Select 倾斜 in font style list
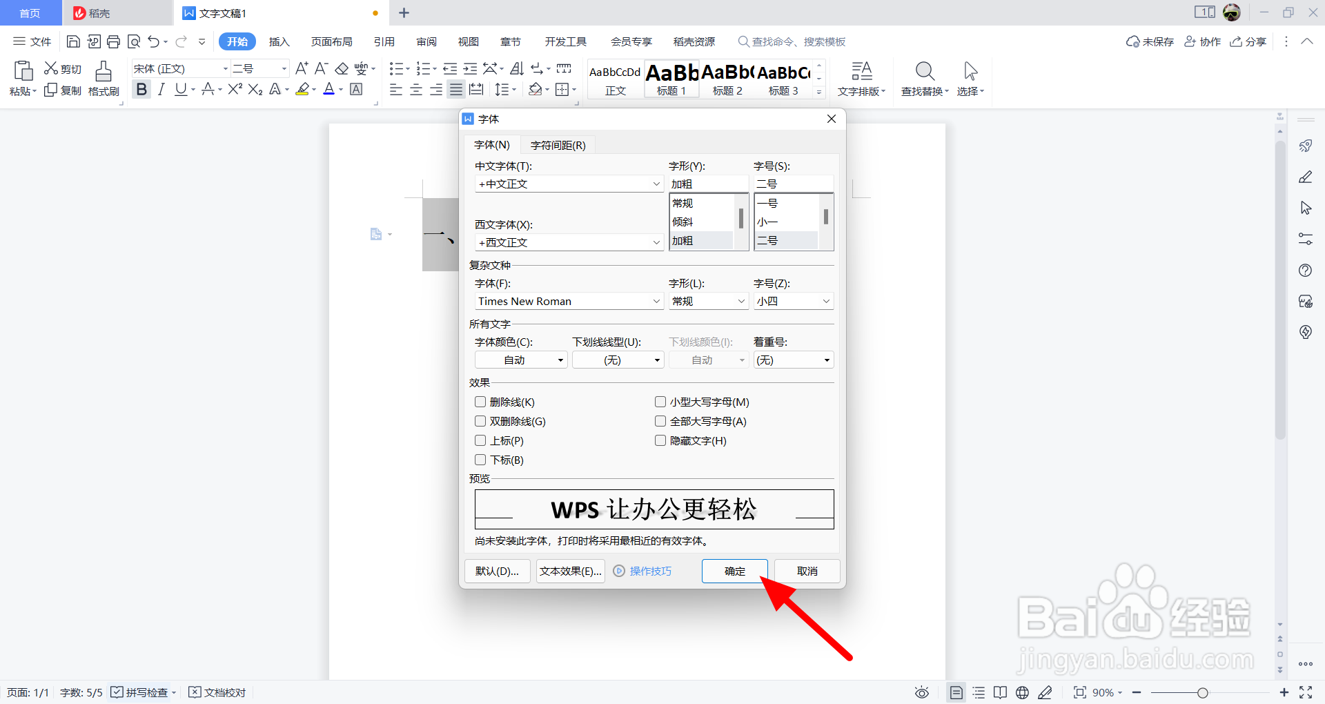 point(701,222)
